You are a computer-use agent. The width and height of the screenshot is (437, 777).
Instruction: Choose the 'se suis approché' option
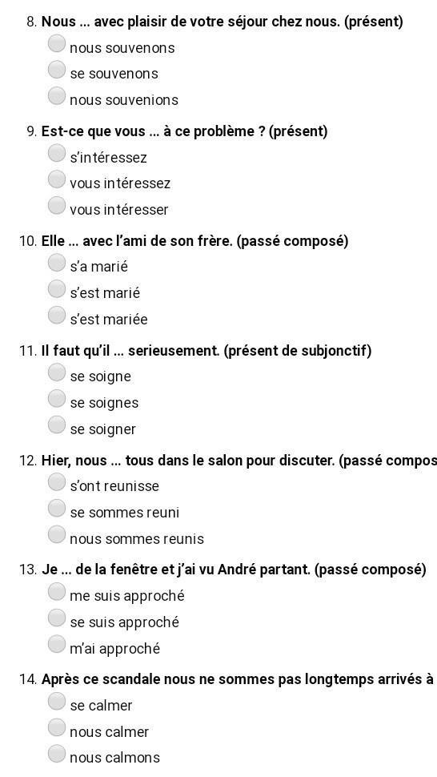pos(57,618)
